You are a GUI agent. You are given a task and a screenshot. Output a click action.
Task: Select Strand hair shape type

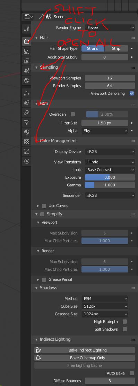click(x=93, y=48)
